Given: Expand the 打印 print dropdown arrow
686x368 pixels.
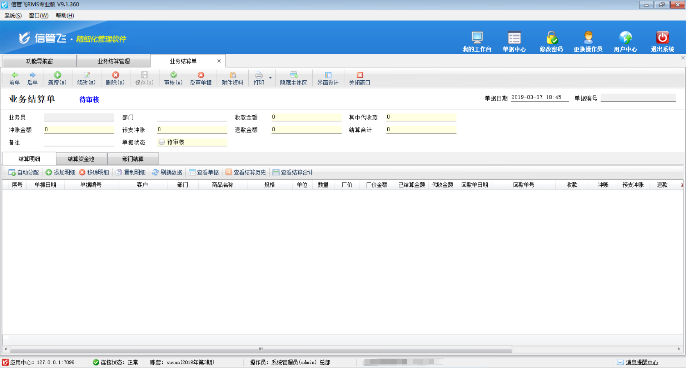Looking at the screenshot, I should [270, 78].
